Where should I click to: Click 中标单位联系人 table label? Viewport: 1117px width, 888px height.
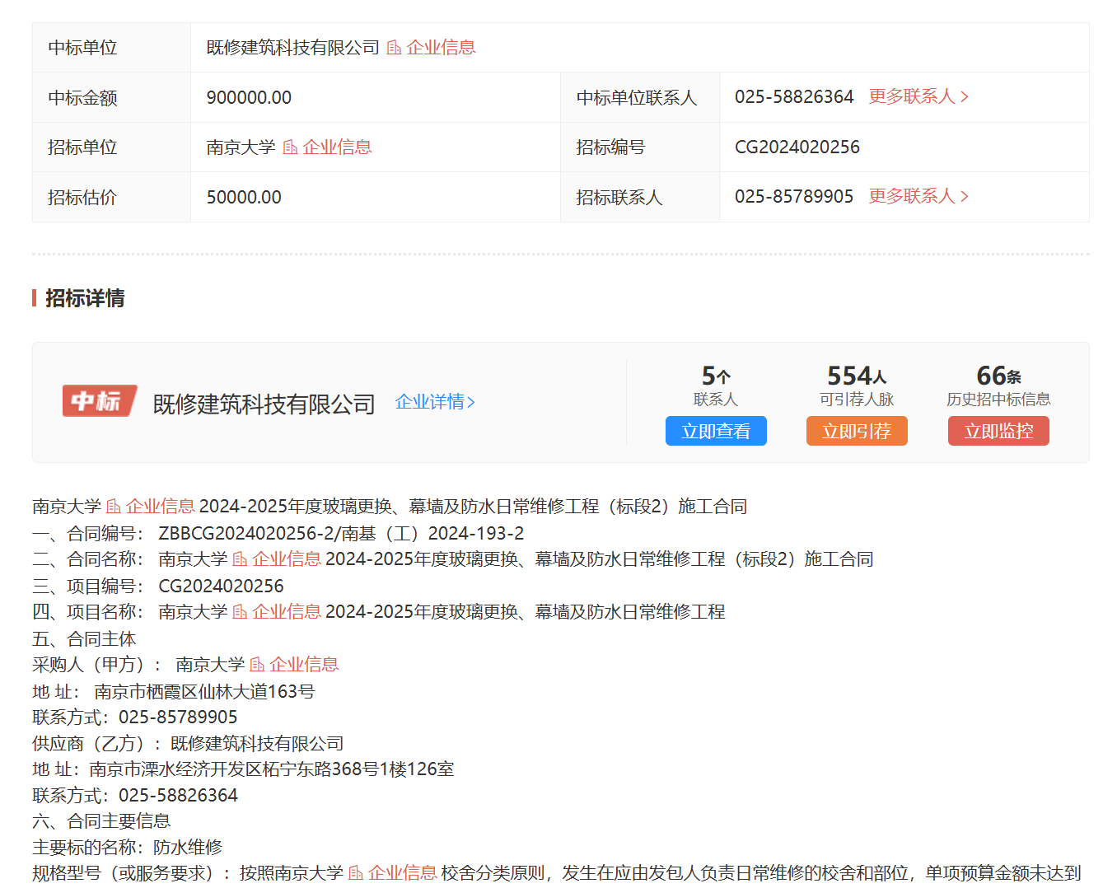(637, 98)
